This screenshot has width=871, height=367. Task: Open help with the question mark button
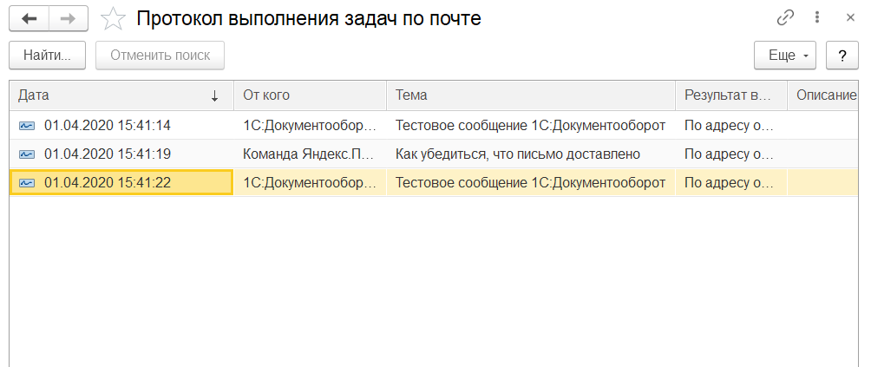[842, 56]
